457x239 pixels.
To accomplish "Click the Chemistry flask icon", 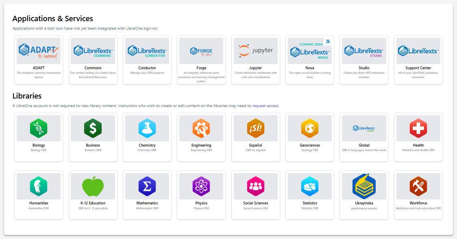I will [x=147, y=128].
